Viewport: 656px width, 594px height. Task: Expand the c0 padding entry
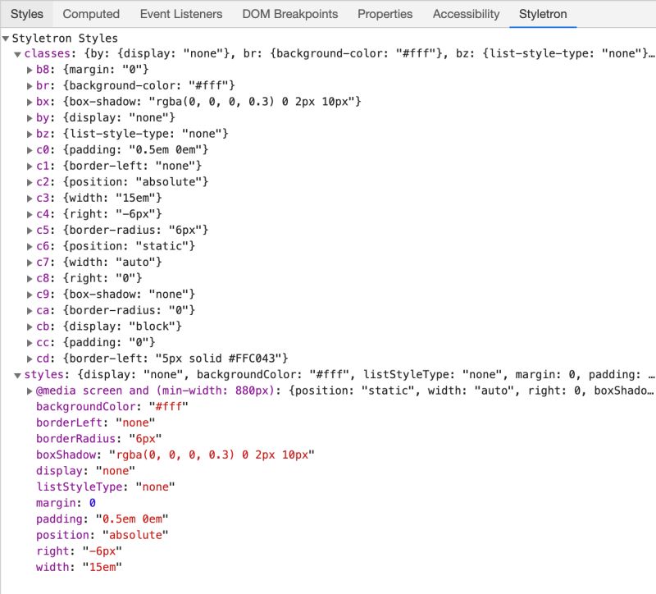pos(30,150)
